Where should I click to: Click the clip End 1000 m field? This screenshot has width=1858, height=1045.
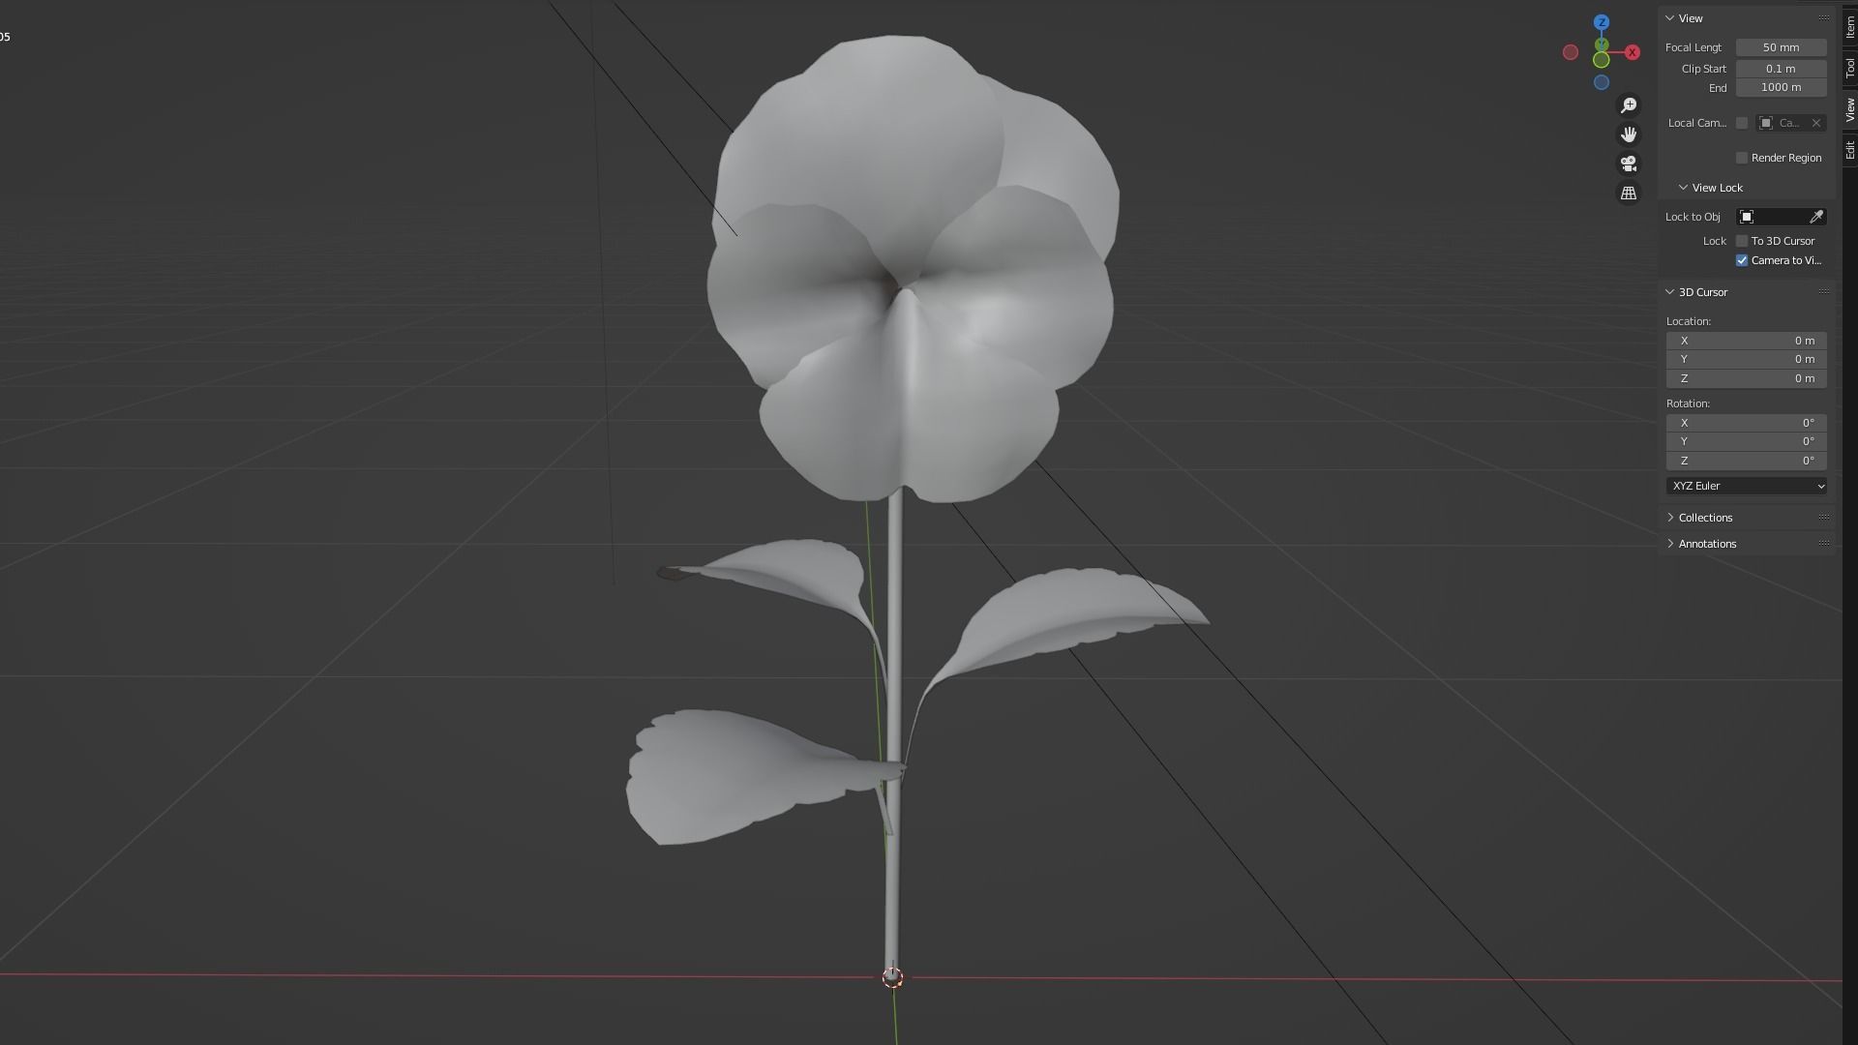(x=1781, y=87)
